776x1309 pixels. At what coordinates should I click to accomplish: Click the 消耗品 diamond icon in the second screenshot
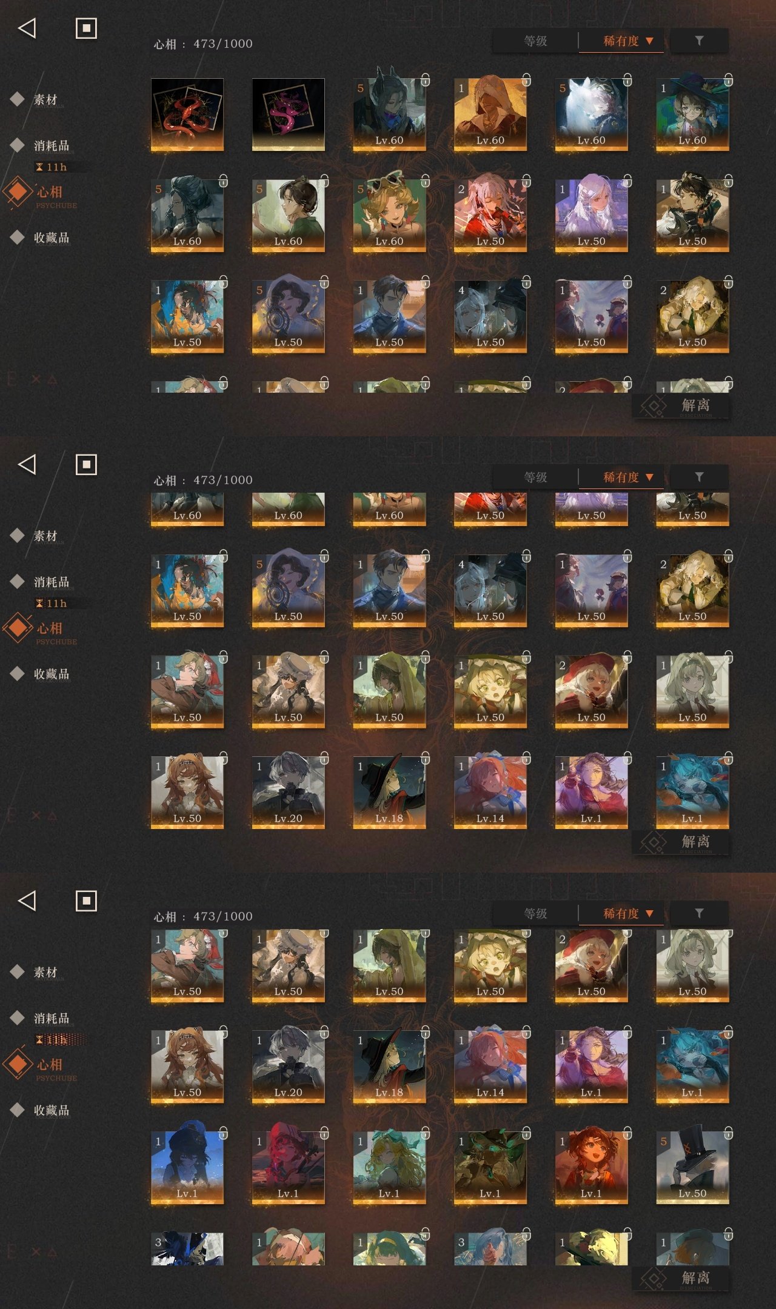(18, 581)
